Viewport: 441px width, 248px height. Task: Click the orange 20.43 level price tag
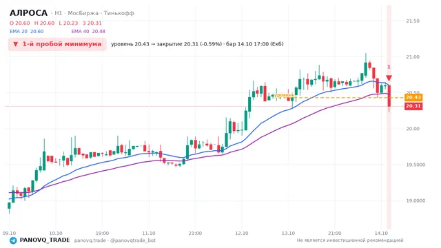click(x=413, y=98)
